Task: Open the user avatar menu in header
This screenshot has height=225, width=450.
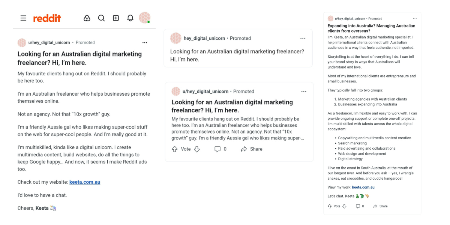Action: (x=144, y=18)
